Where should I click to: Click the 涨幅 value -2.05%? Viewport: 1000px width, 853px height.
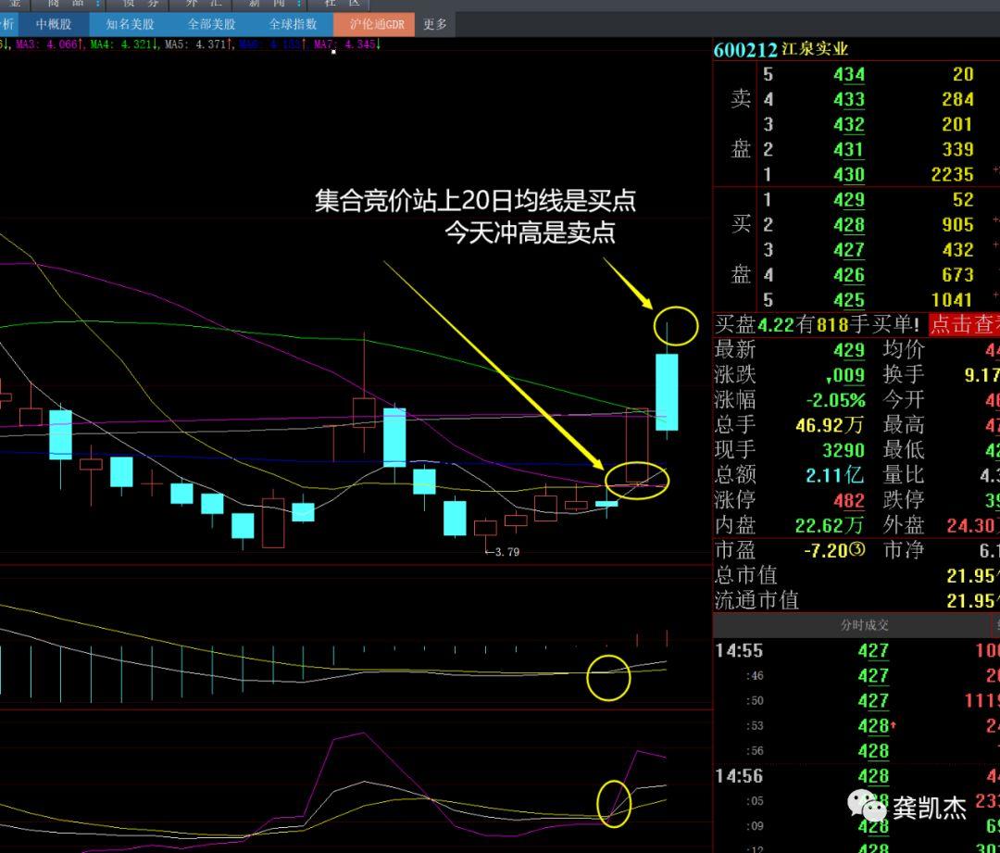click(x=835, y=401)
